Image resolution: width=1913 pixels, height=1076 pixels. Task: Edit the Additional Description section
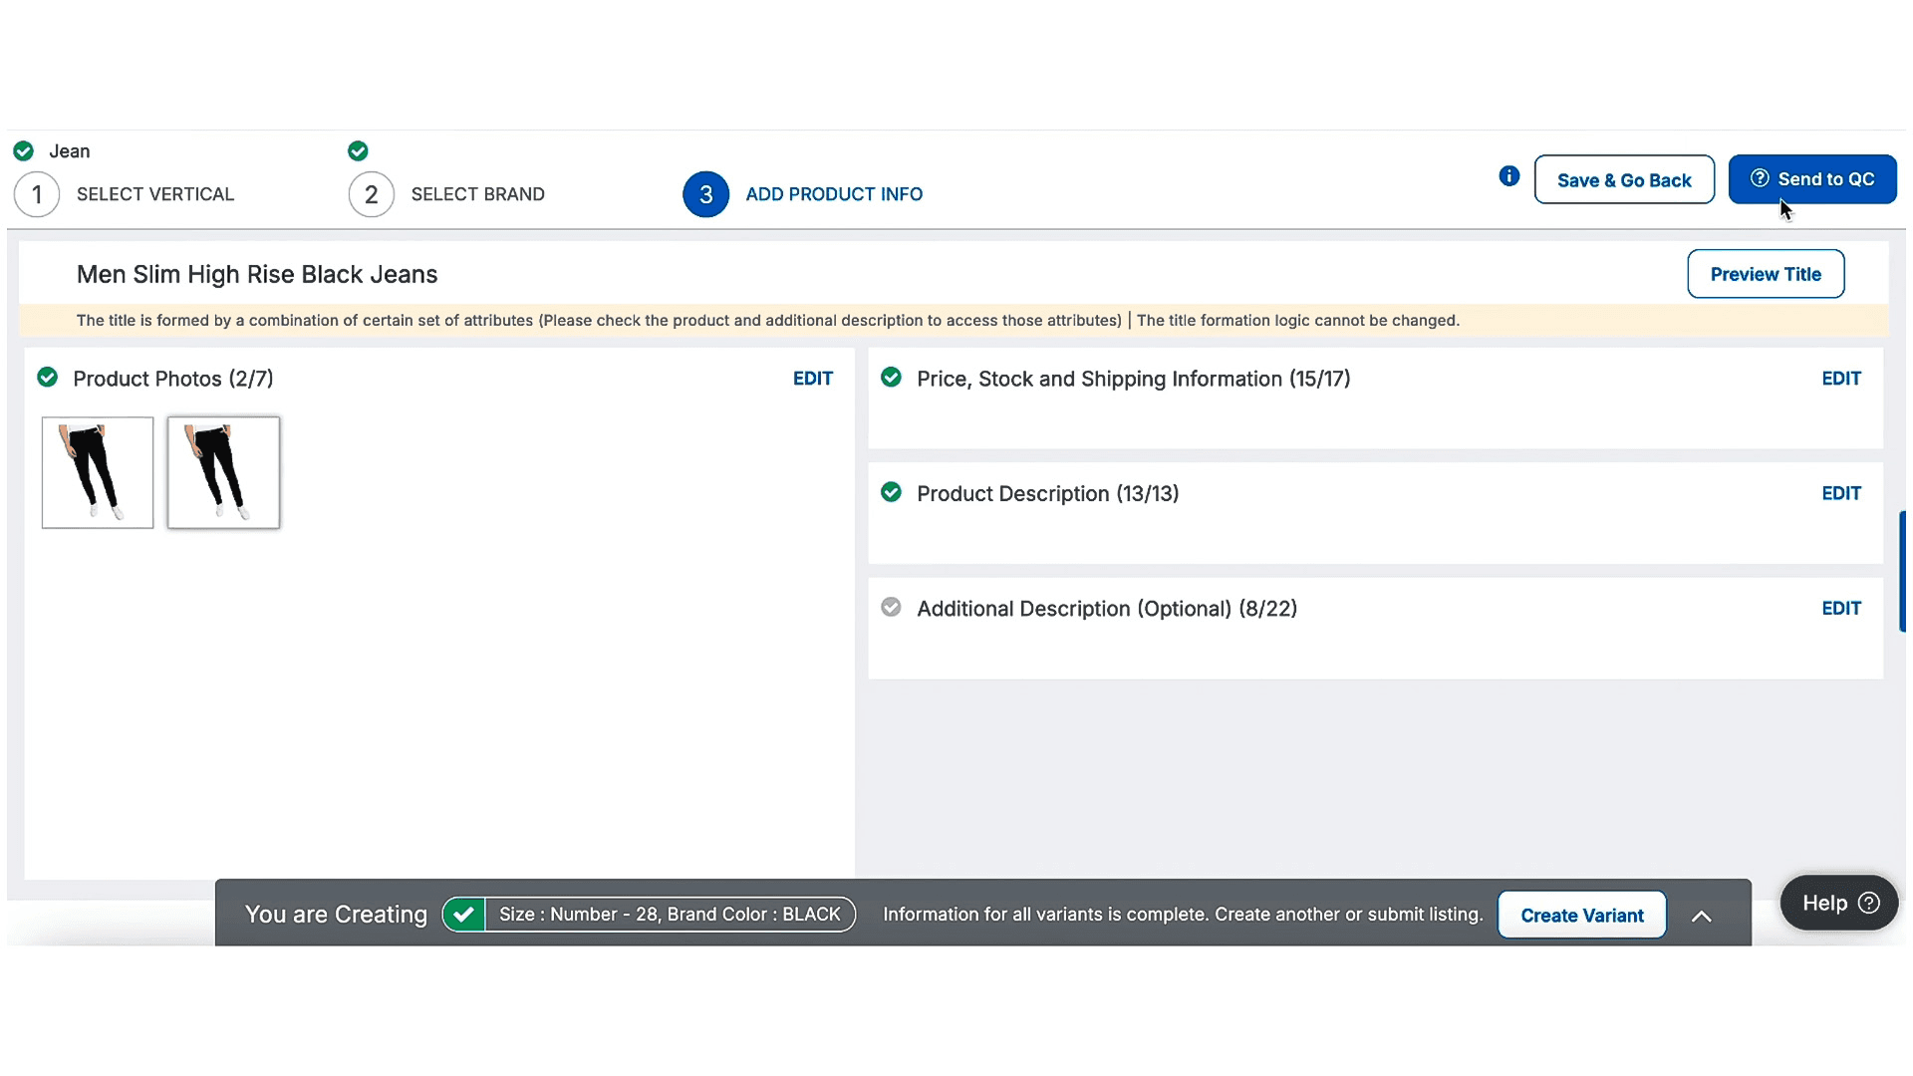[1840, 609]
